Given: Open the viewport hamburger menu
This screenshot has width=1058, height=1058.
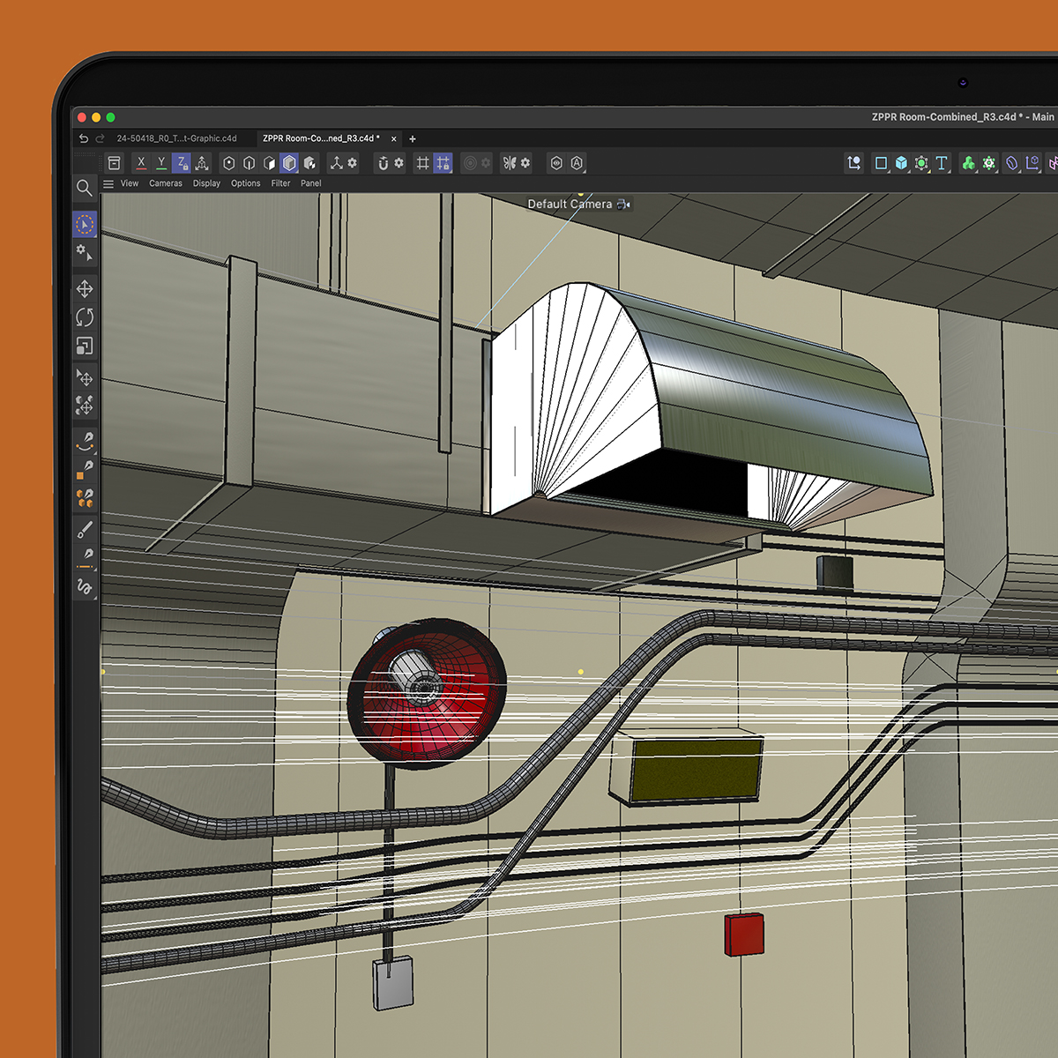Looking at the screenshot, I should 108,184.
